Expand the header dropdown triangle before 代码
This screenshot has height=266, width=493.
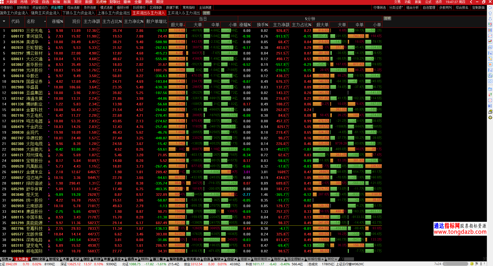click(4, 21)
